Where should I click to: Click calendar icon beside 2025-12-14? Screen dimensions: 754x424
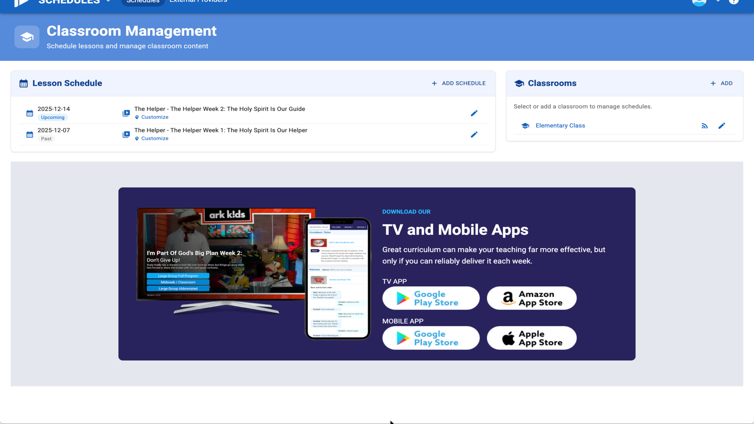pos(29,113)
